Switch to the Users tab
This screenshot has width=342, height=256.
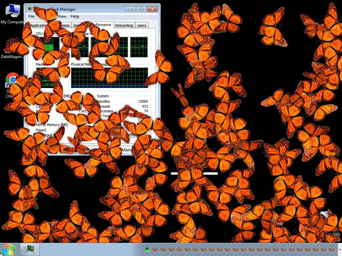(142, 25)
